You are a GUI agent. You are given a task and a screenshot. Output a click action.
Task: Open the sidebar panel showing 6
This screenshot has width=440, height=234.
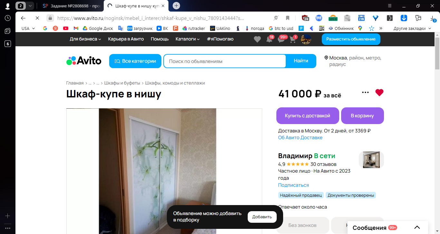pos(8,44)
